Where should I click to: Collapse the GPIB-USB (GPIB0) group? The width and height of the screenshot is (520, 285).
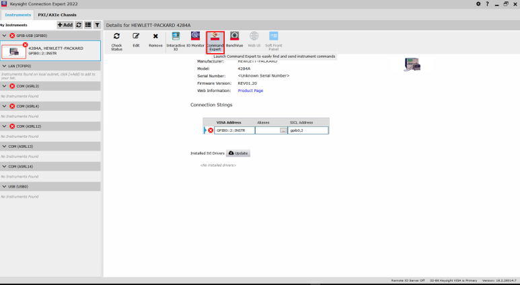(x=4, y=36)
